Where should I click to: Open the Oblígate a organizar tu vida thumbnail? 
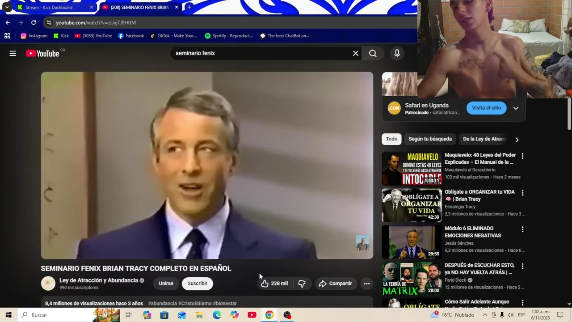(412, 205)
